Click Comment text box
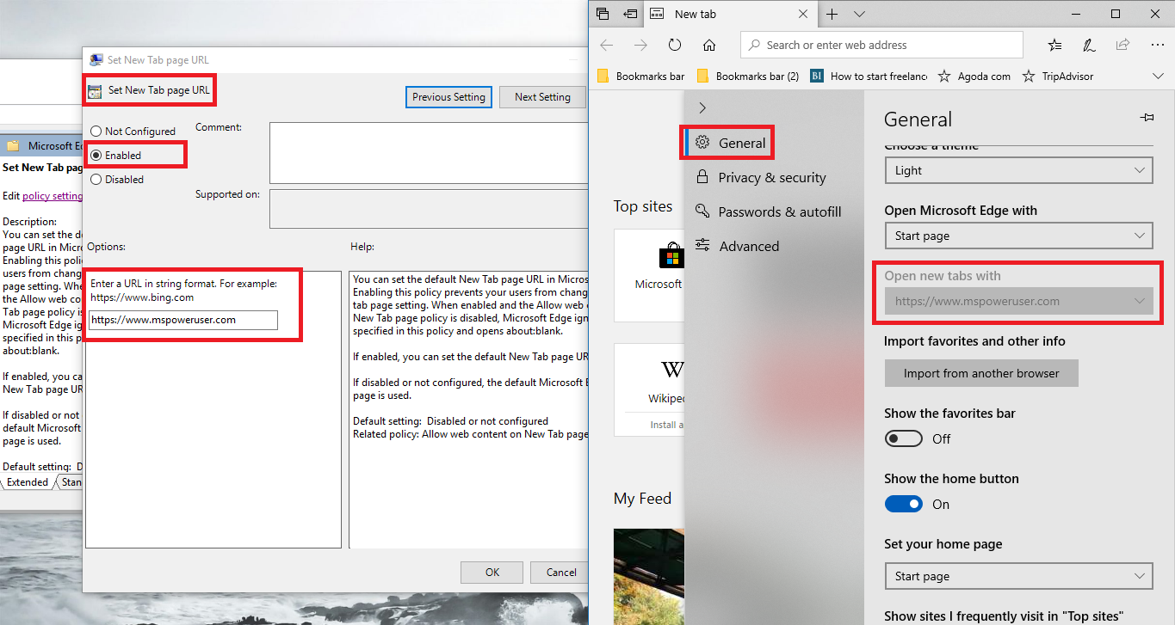Screen dimensions: 1175x625 (429, 153)
